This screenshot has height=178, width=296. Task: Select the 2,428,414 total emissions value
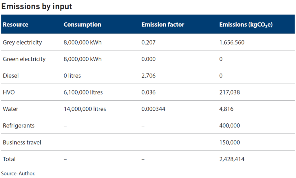coord(232,159)
